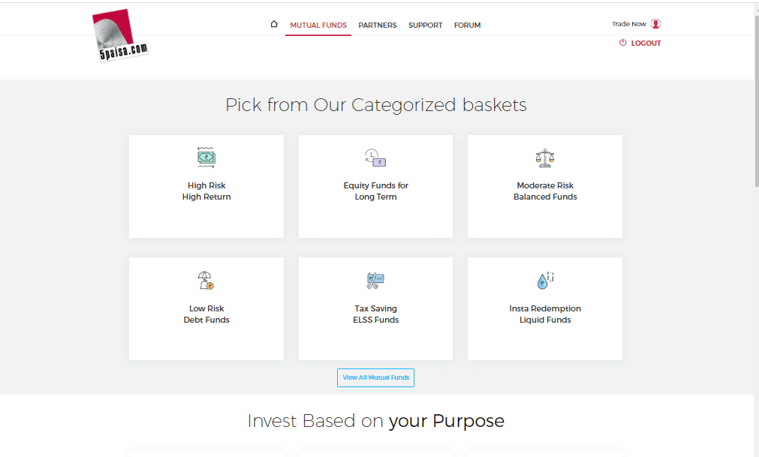Click the water drop icon for Liquid Funds
Image resolution: width=759 pixels, height=457 pixels.
pos(545,281)
